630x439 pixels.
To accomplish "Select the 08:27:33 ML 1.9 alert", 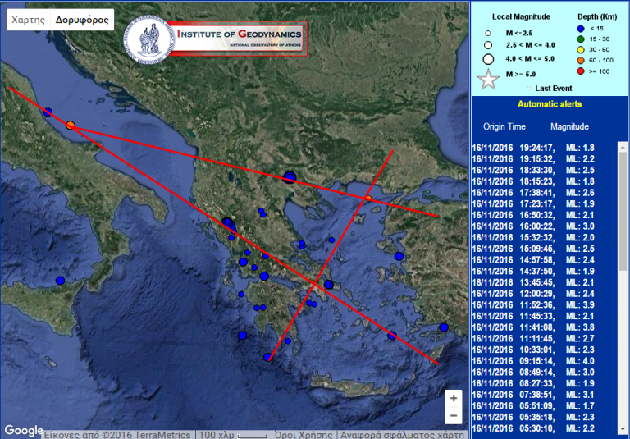I will 532,384.
